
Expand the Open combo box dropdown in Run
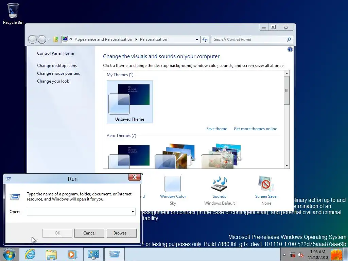[x=133, y=211]
